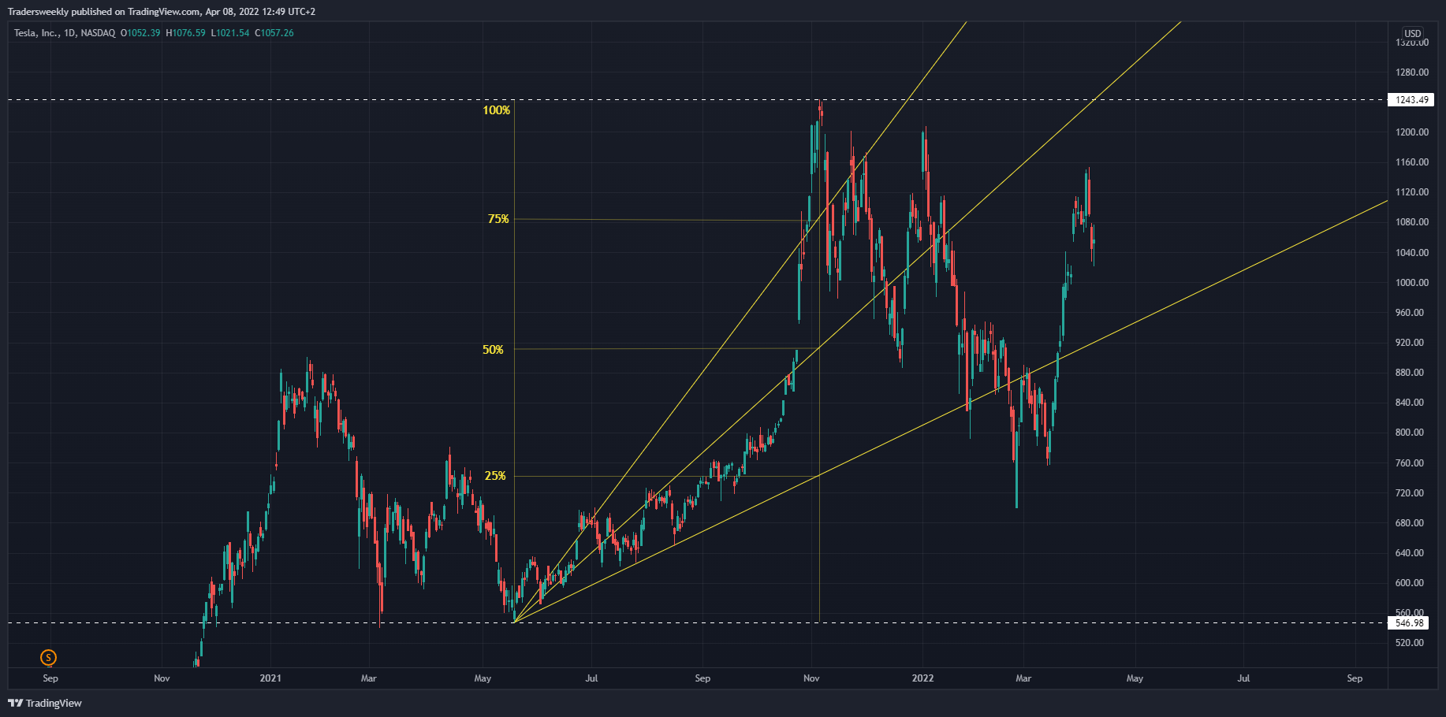Click the 1080.00 price axis label
Viewport: 1446px width, 717px height.
[1411, 222]
